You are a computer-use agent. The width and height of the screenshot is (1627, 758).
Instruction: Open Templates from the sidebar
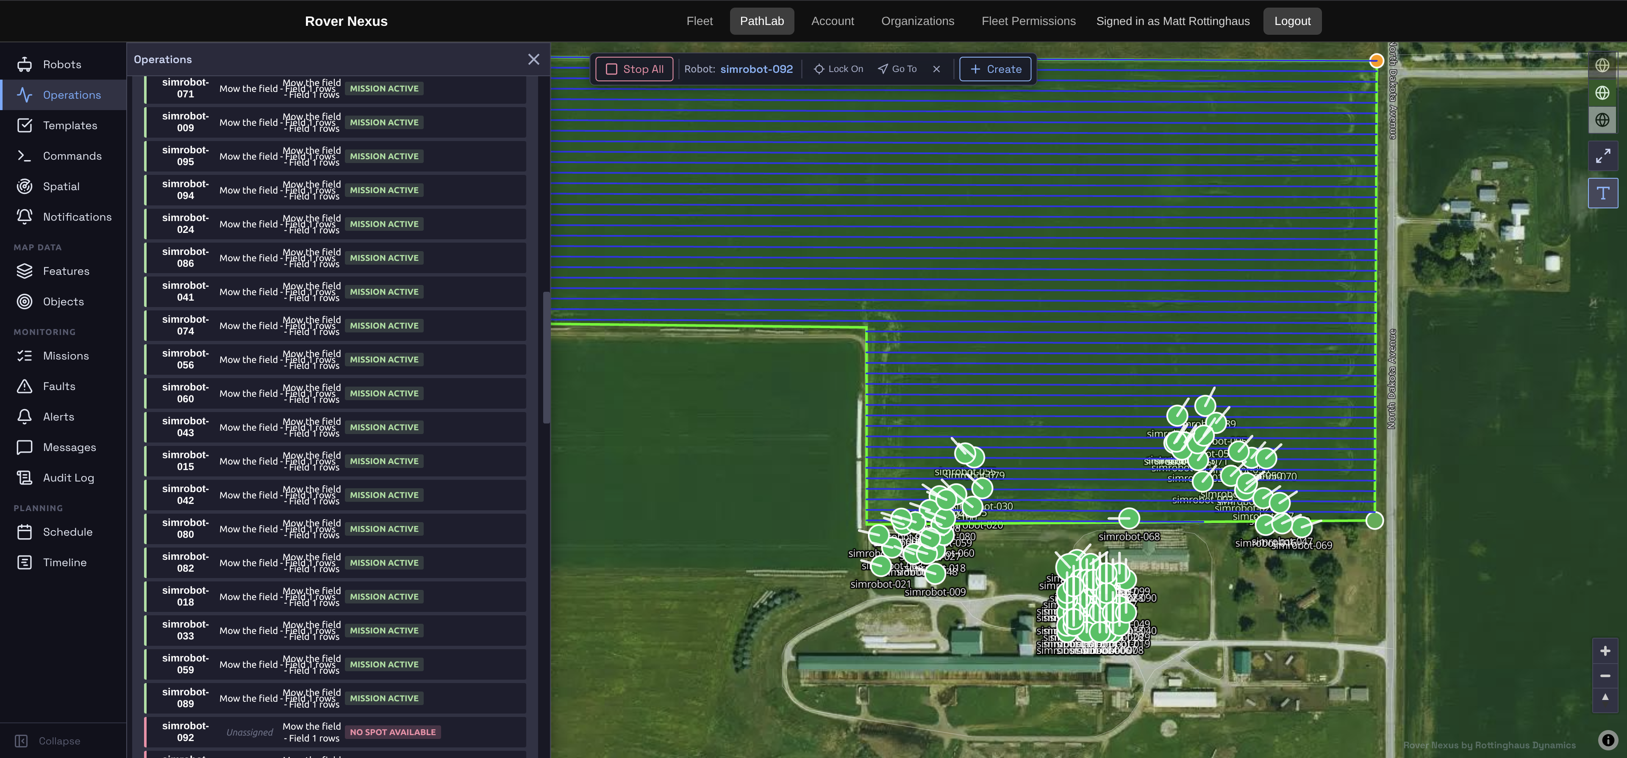63,126
